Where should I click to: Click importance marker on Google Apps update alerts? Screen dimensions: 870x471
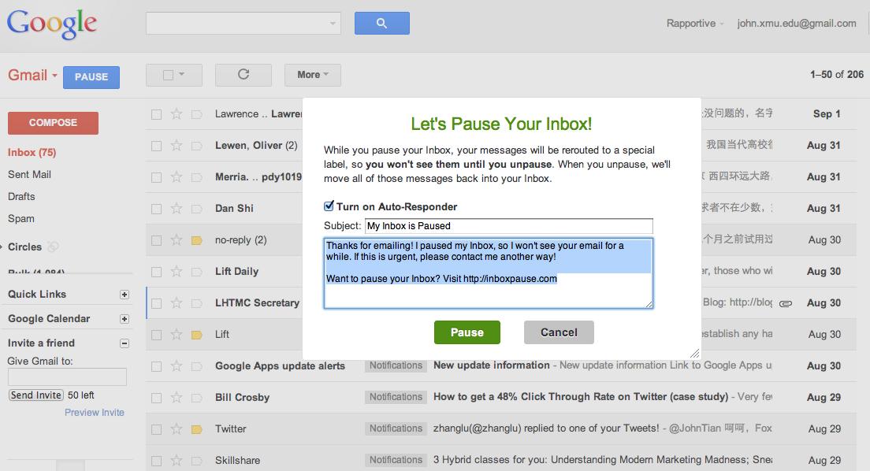(x=196, y=366)
